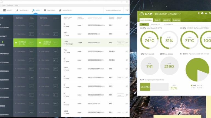Open merged mining dropdown in the INF8 row

[x=121, y=78]
